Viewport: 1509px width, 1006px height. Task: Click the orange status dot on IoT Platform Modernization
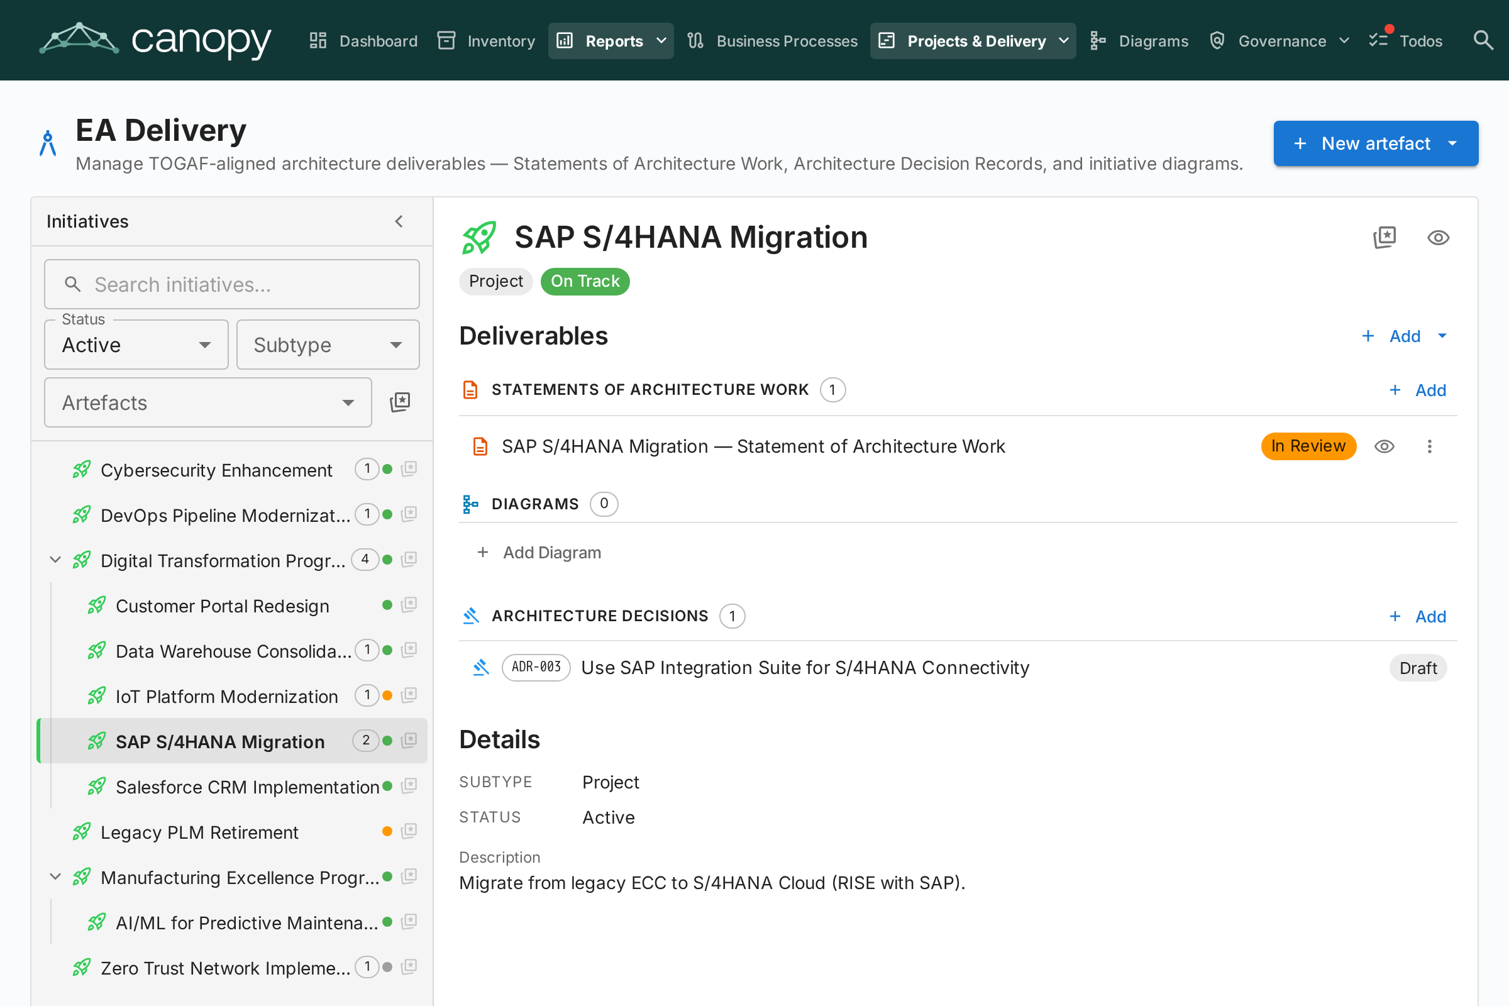pos(387,695)
